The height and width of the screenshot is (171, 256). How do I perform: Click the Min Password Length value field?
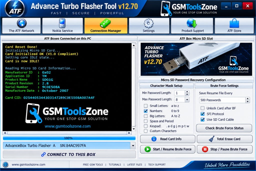click(x=180, y=93)
